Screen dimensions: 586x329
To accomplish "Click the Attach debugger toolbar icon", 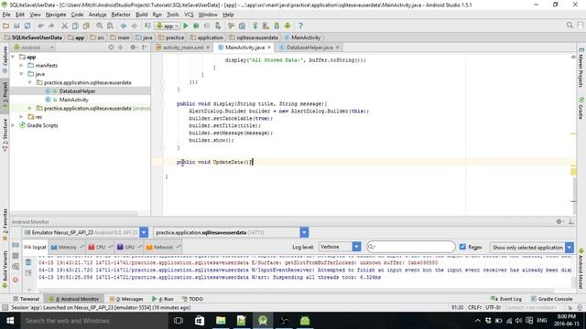I will (x=218, y=26).
